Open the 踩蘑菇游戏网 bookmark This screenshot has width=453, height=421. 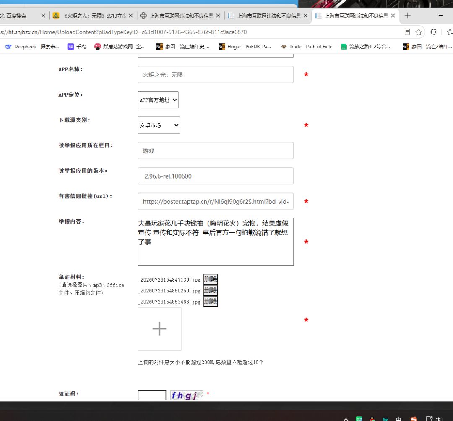tap(120, 47)
